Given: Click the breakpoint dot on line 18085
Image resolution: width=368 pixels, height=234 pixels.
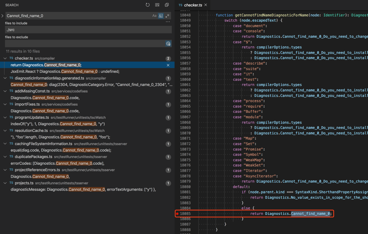Looking at the screenshot, I should coord(177,214).
